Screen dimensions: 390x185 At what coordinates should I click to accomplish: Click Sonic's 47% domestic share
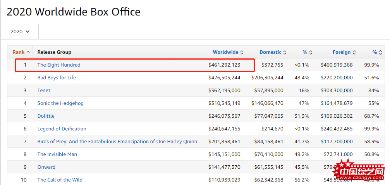coord(304,103)
